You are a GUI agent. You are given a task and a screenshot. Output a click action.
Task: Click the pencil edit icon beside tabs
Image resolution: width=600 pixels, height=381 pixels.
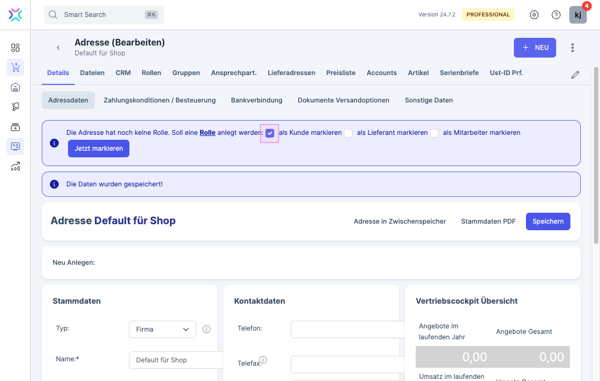click(575, 75)
